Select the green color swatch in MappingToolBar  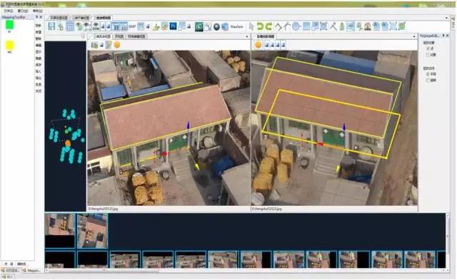[x=9, y=24]
